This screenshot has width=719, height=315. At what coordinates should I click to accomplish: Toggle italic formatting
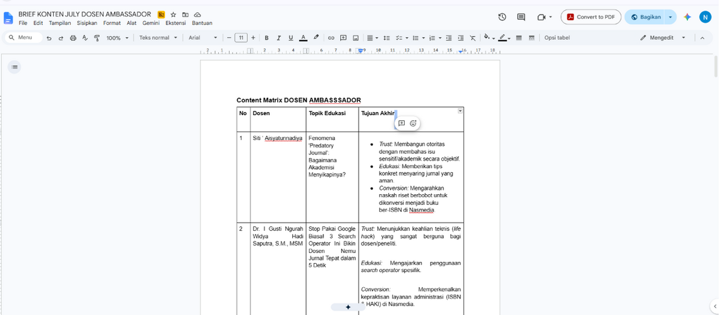(x=278, y=38)
